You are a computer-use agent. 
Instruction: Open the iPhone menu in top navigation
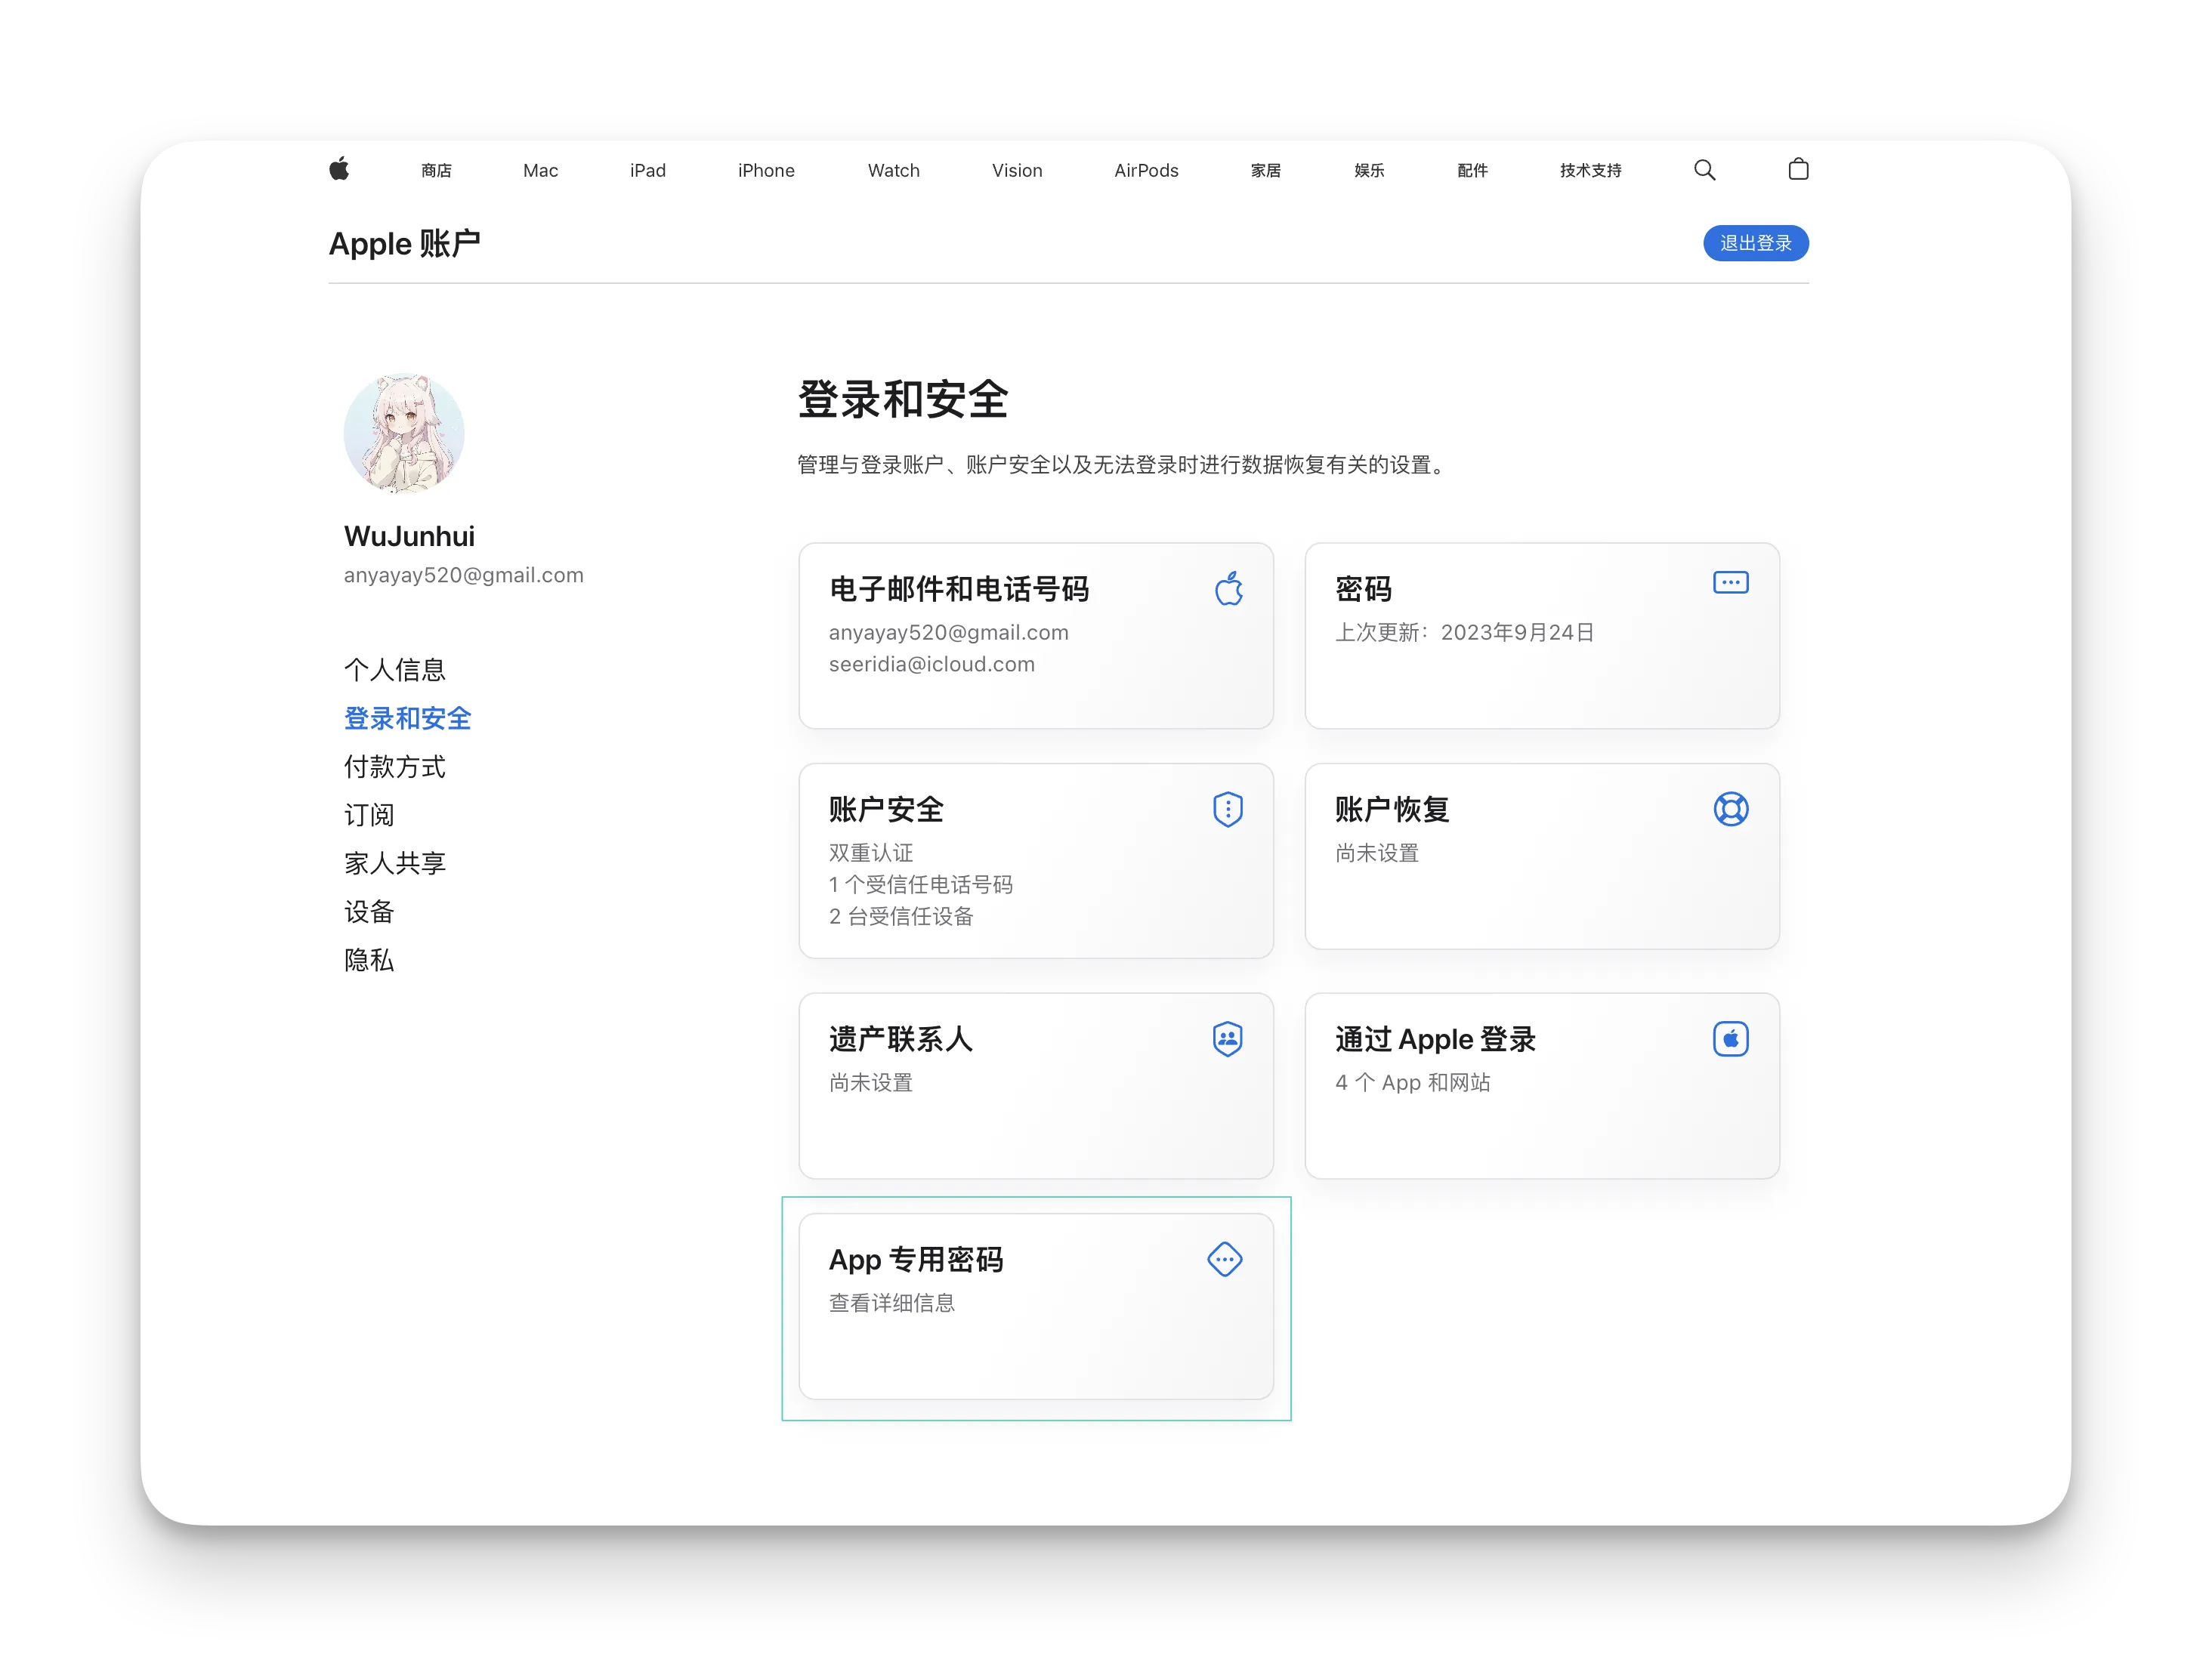point(766,171)
